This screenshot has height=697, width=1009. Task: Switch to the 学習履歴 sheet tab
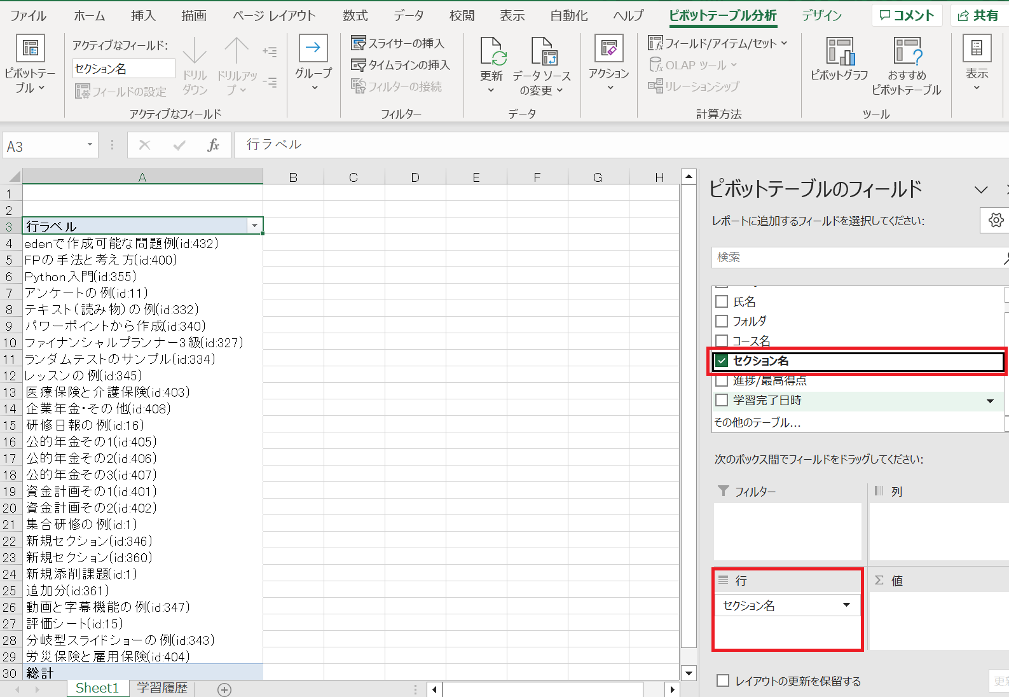162,688
